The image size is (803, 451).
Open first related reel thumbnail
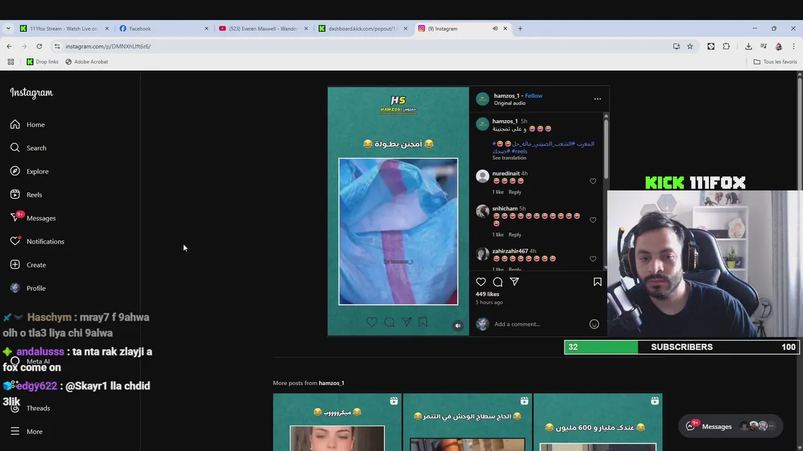click(x=337, y=422)
